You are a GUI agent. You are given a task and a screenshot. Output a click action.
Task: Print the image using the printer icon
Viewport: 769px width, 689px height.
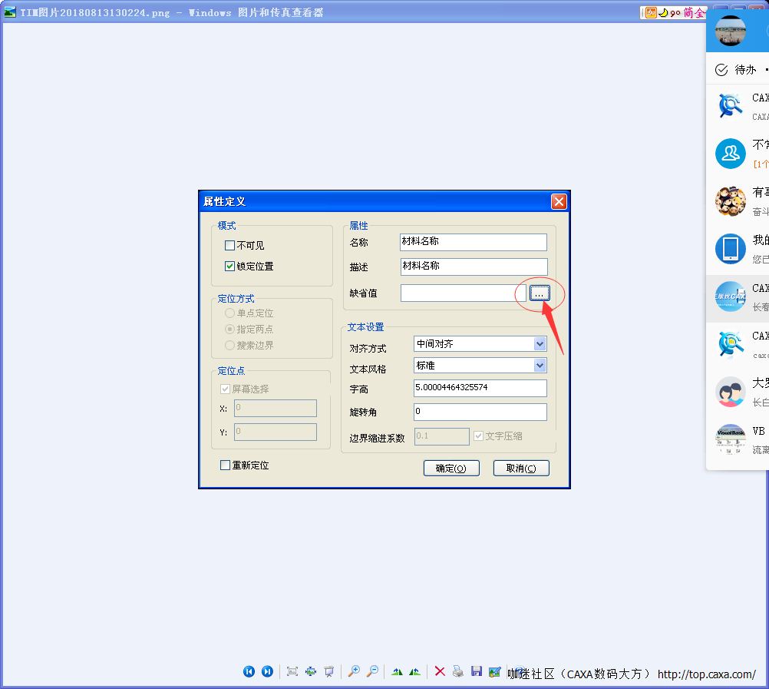[x=458, y=671]
